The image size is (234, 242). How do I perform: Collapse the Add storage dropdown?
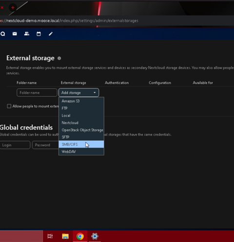coord(78,92)
